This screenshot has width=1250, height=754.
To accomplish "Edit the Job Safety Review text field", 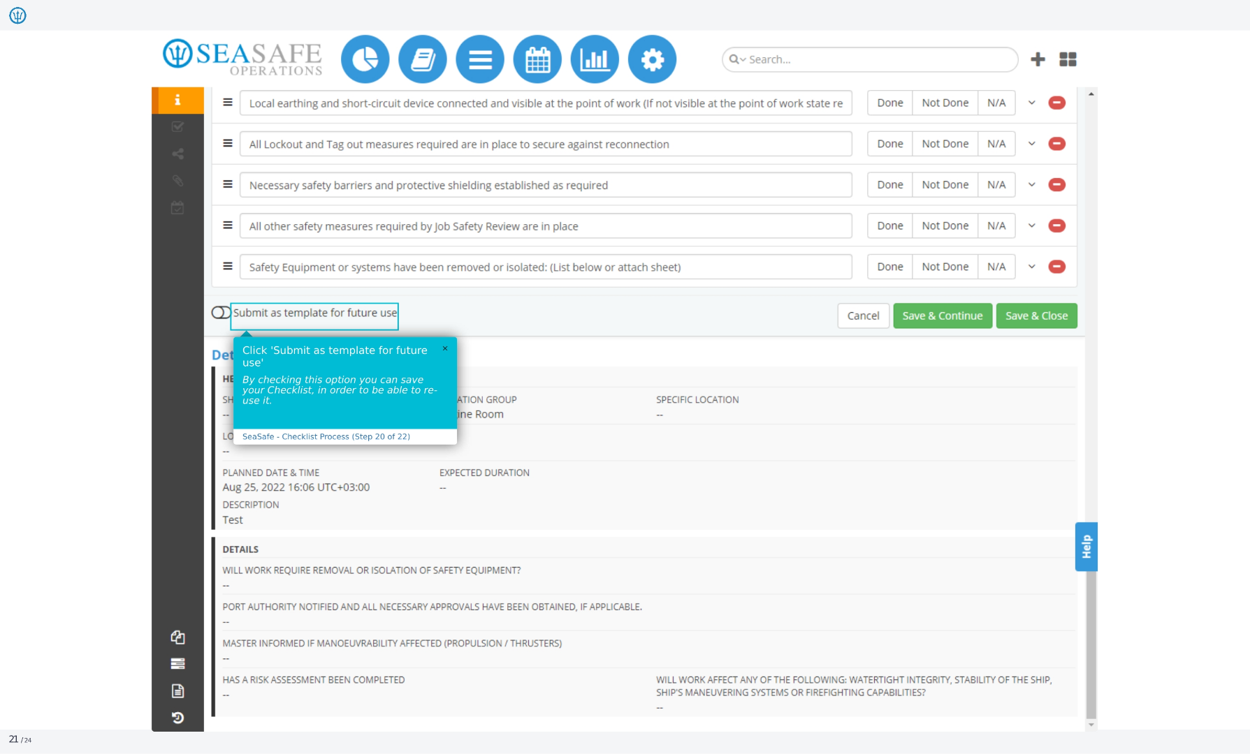I will click(545, 226).
